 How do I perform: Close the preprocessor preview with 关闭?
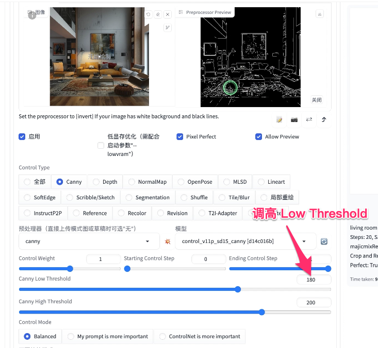click(317, 100)
